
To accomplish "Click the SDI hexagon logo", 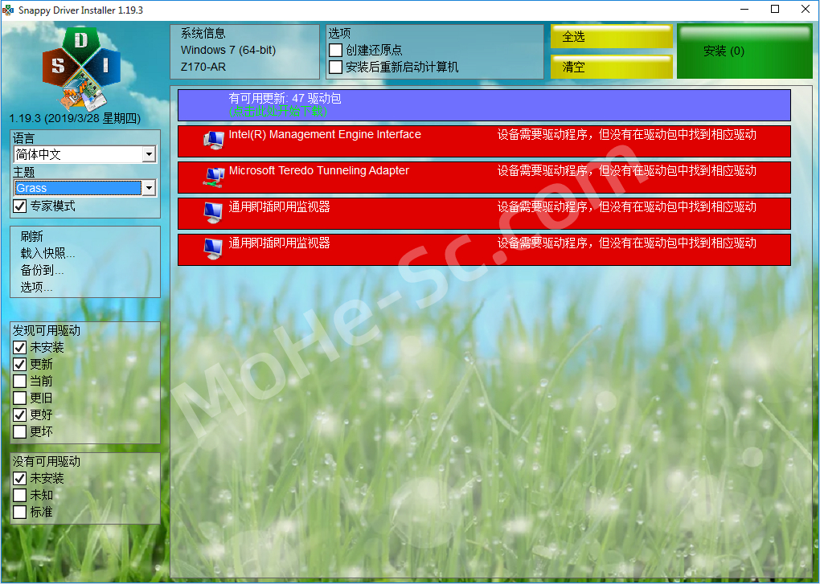I will point(81,68).
